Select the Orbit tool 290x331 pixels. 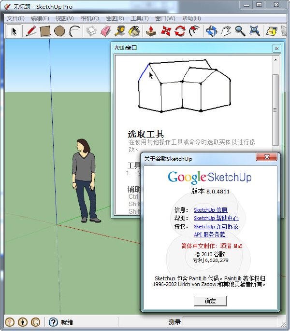212,31
